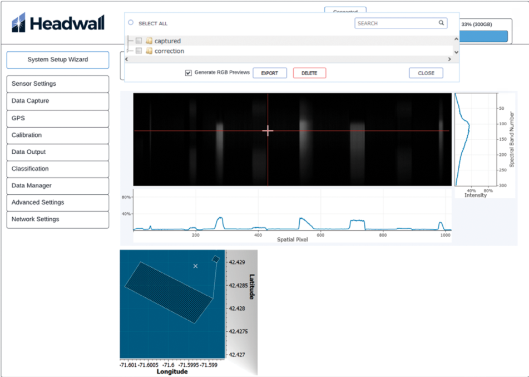Click into the Search field

[395, 23]
